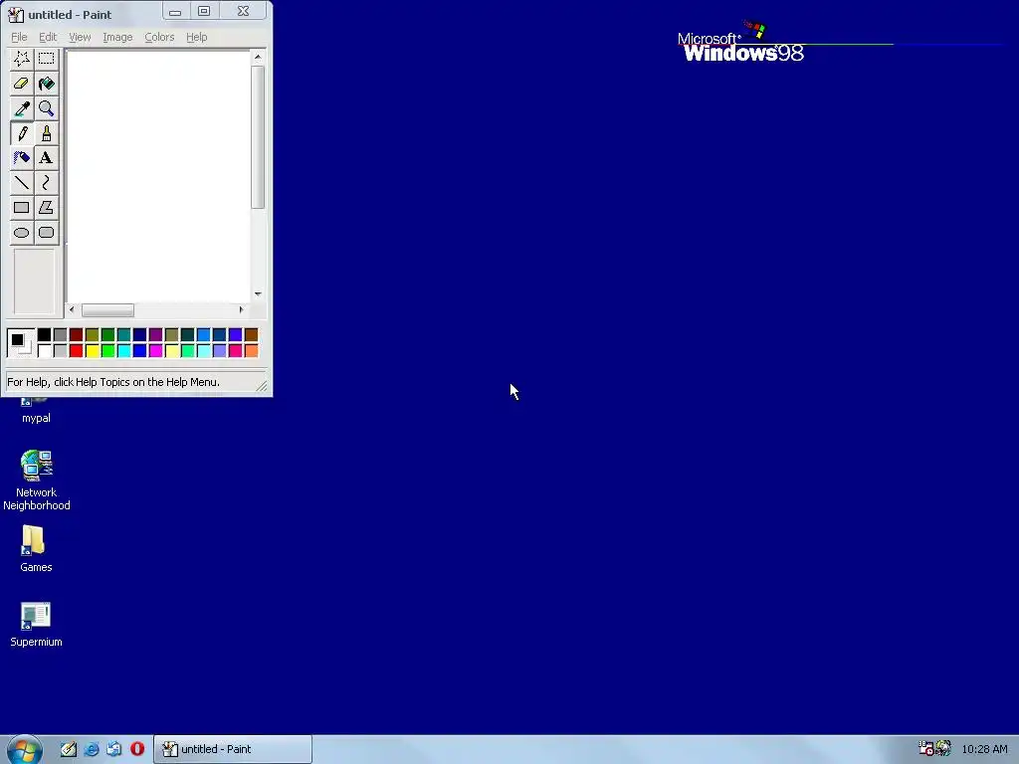Click the vertical scrollbar down arrow
Image resolution: width=1019 pixels, height=764 pixels.
[x=258, y=294]
